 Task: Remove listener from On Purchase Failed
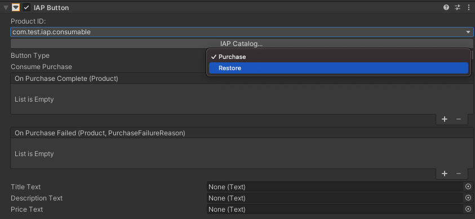459,174
